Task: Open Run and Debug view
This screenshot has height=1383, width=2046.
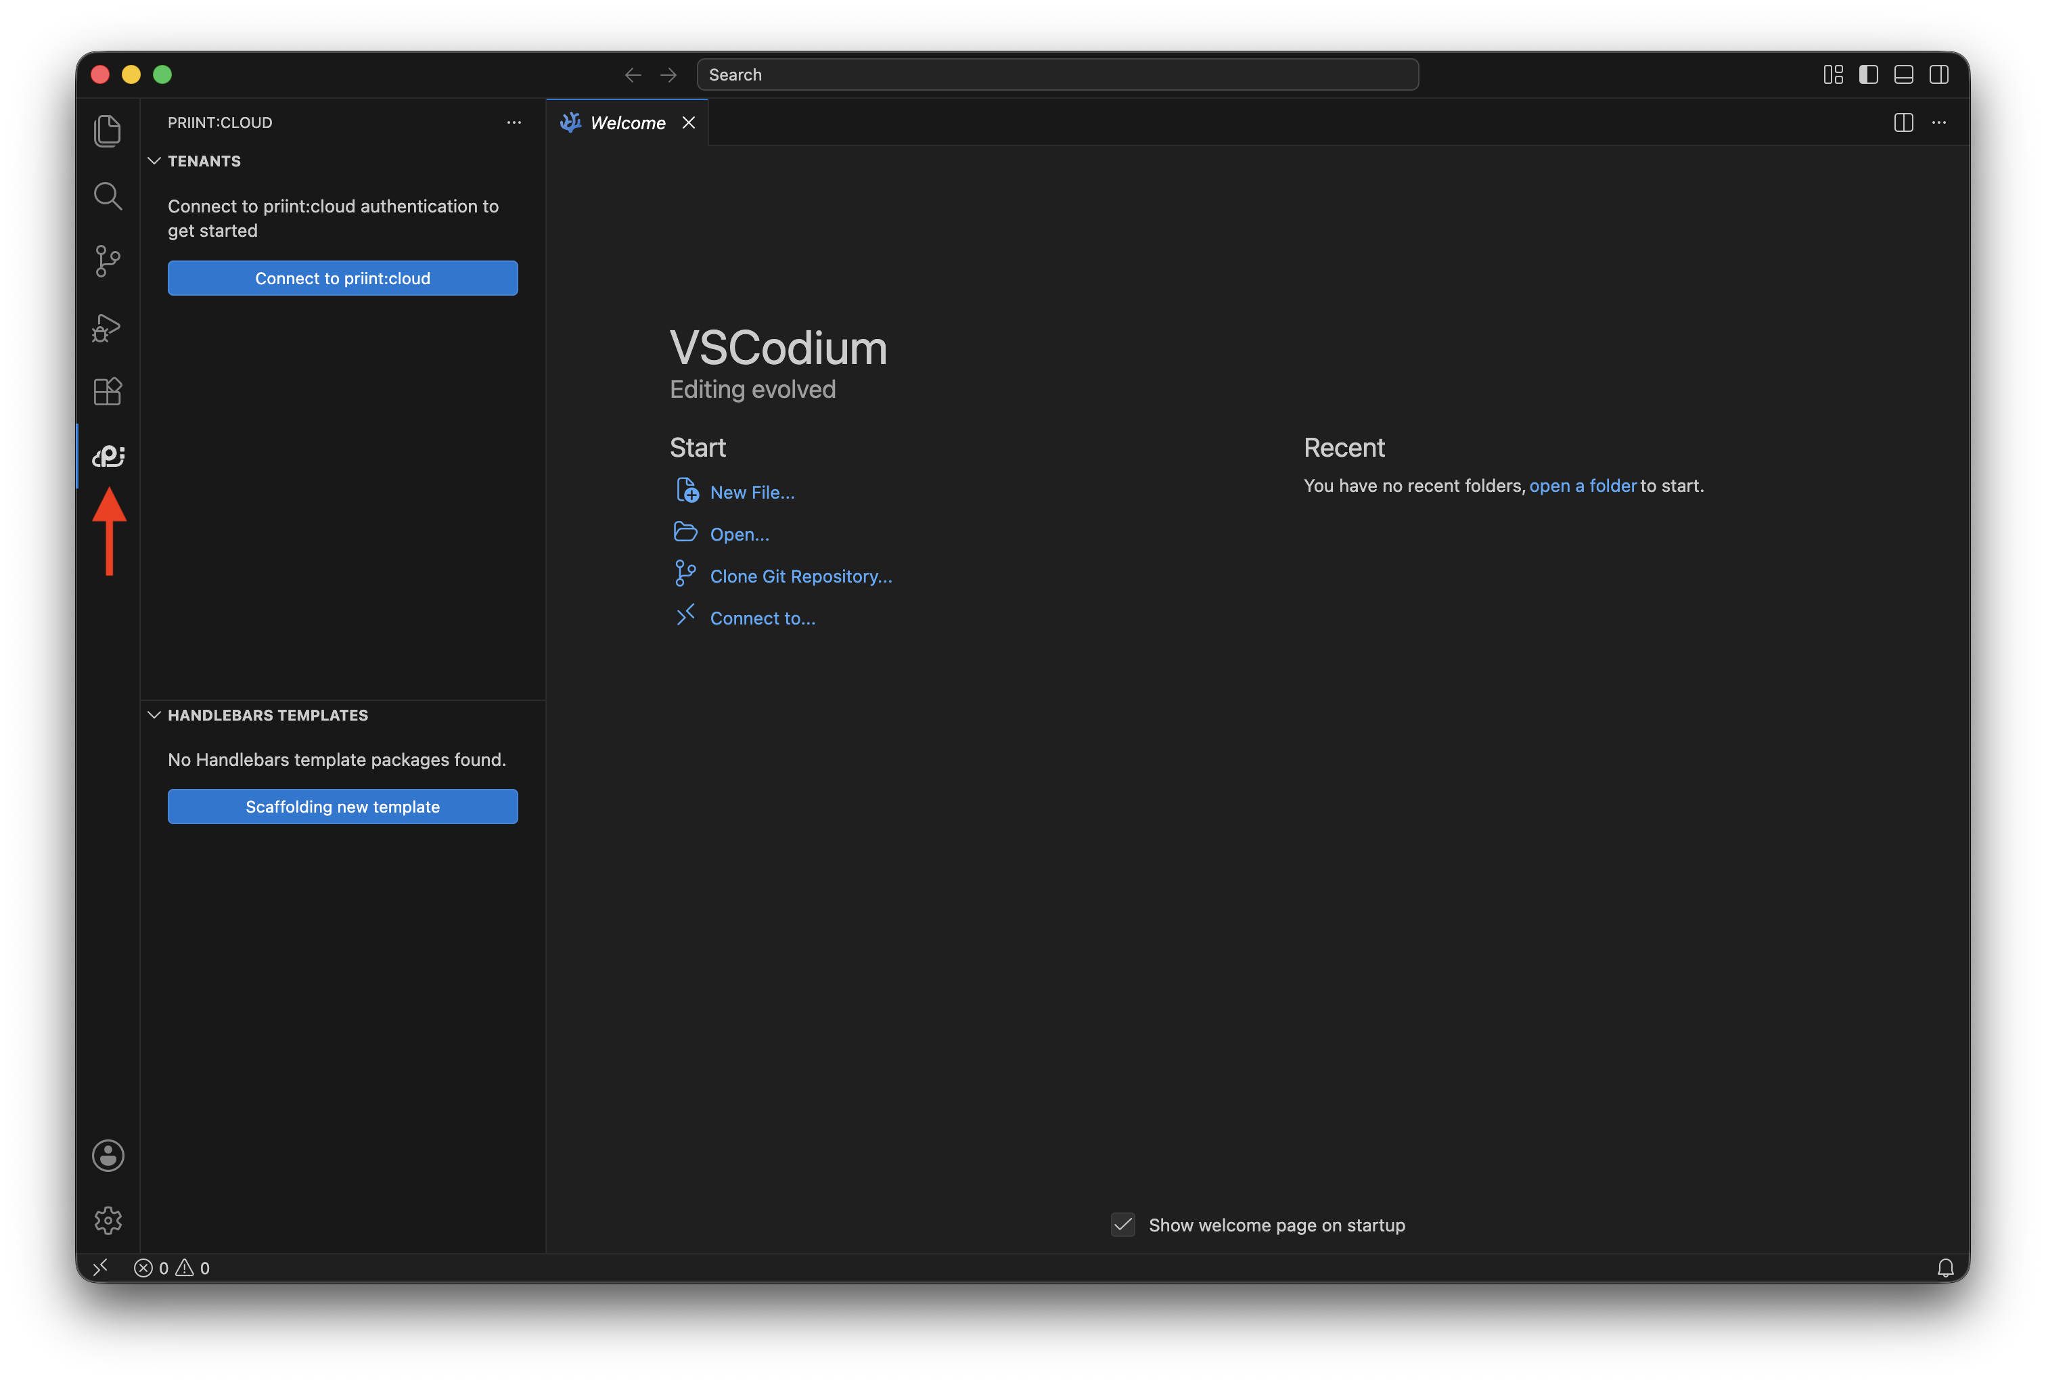Action: tap(108, 327)
